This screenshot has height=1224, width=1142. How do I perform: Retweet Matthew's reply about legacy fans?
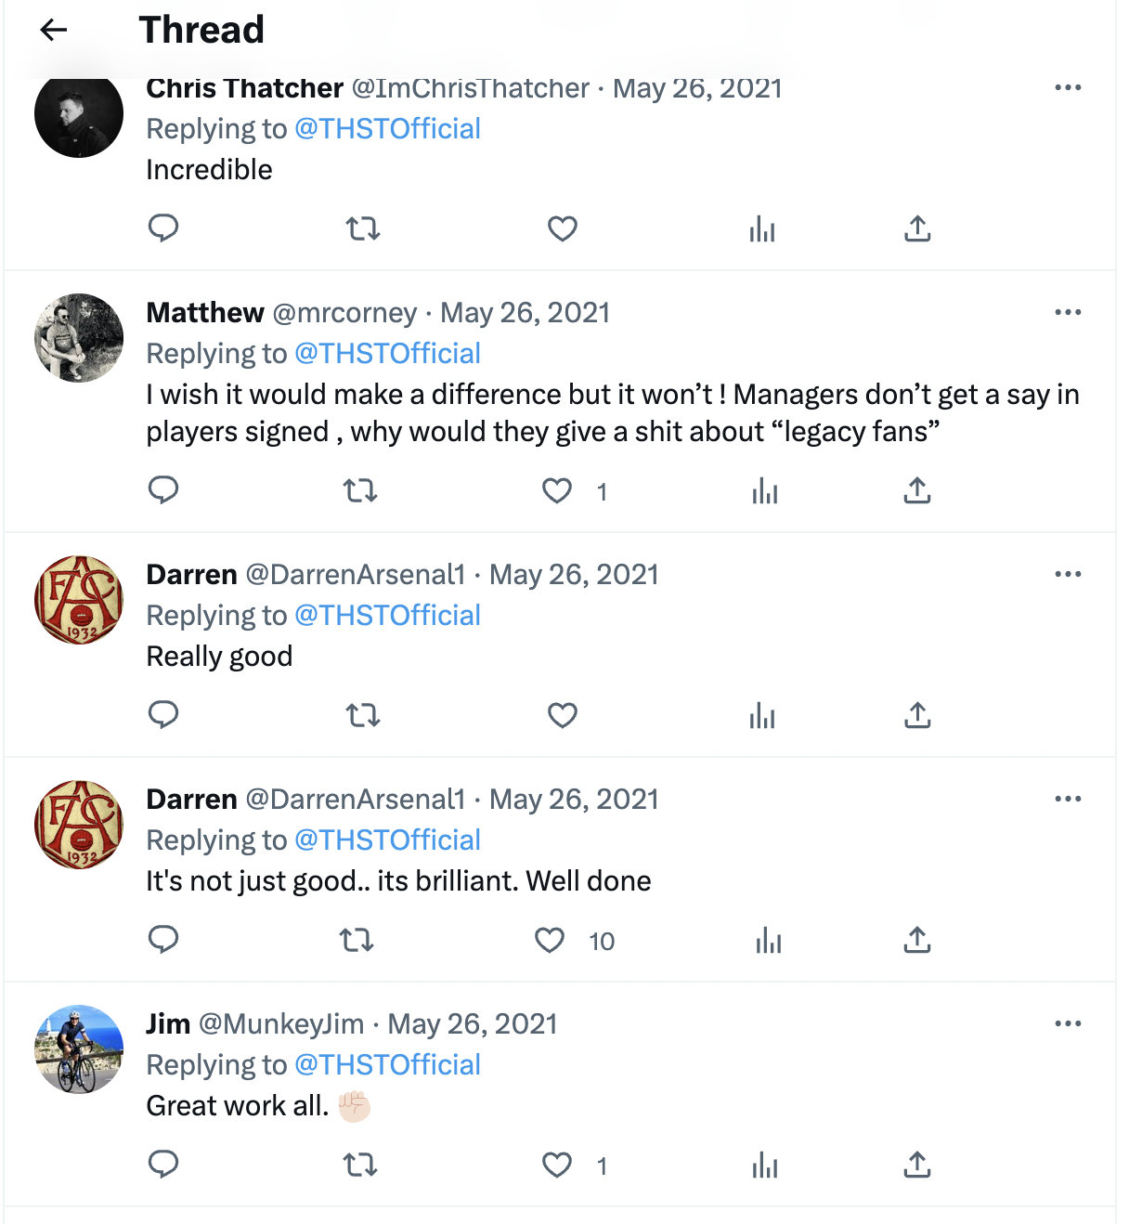[x=360, y=490]
